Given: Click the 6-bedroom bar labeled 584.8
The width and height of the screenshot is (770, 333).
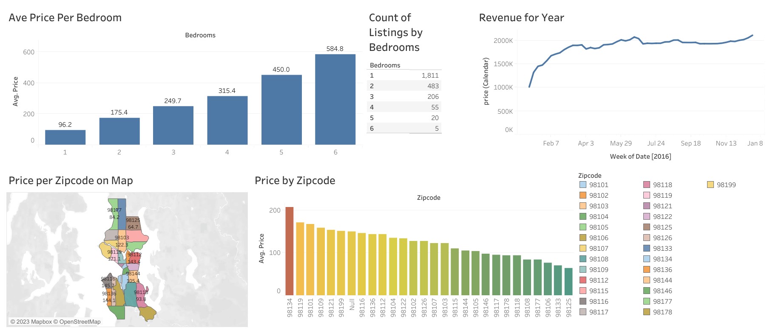Looking at the screenshot, I should (335, 100).
